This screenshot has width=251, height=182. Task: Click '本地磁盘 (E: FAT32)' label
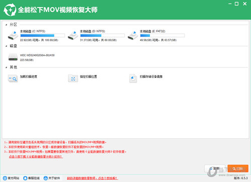pyautogui.click(x=153, y=31)
